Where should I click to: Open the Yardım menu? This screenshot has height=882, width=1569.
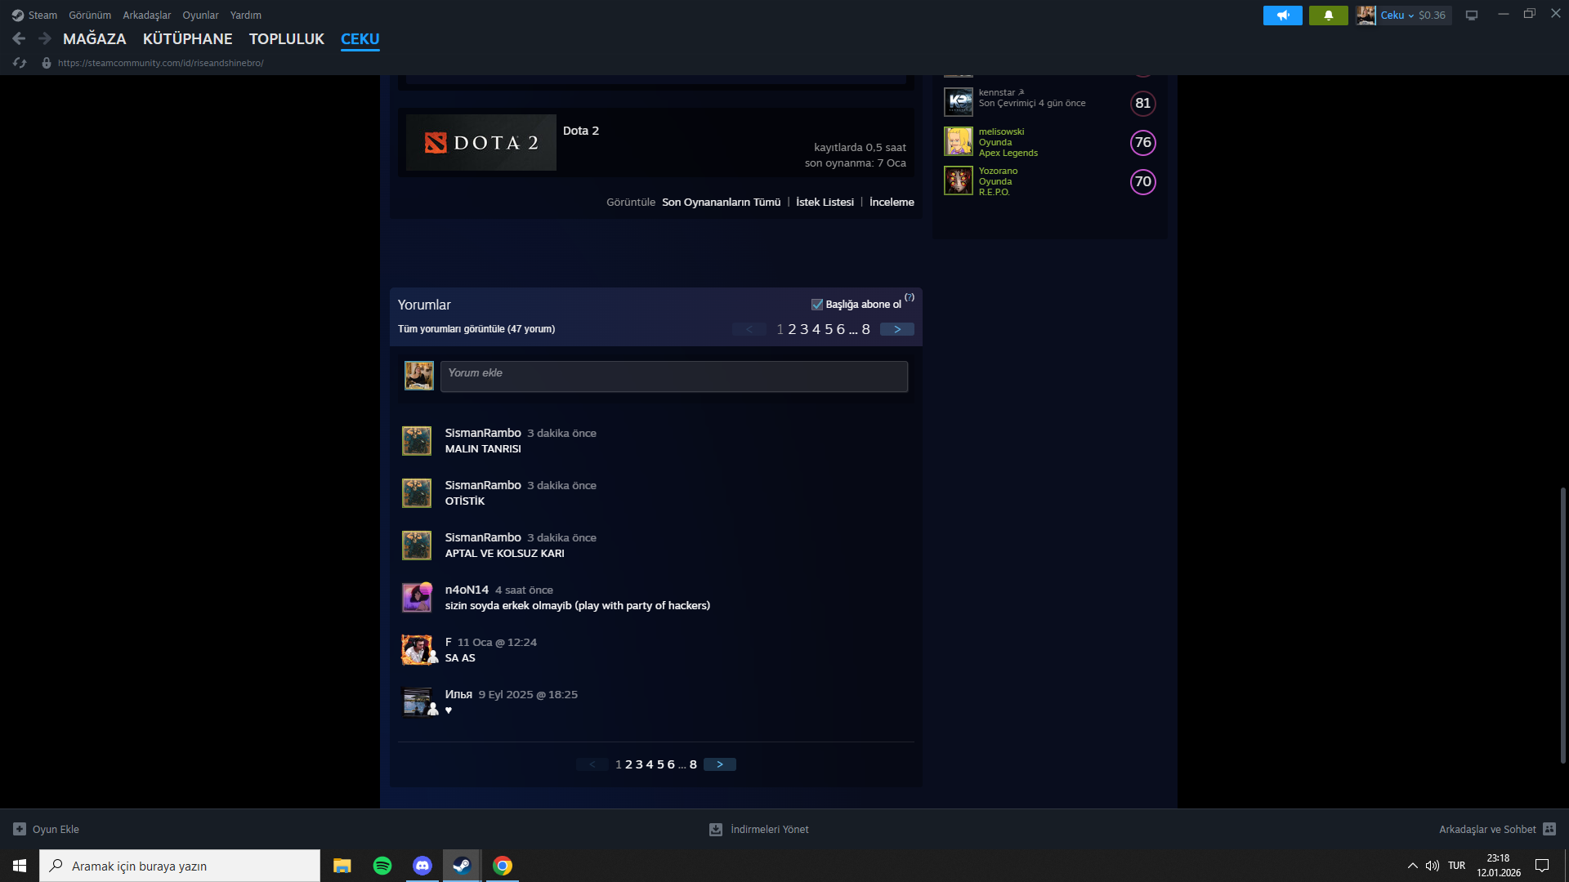[246, 15]
